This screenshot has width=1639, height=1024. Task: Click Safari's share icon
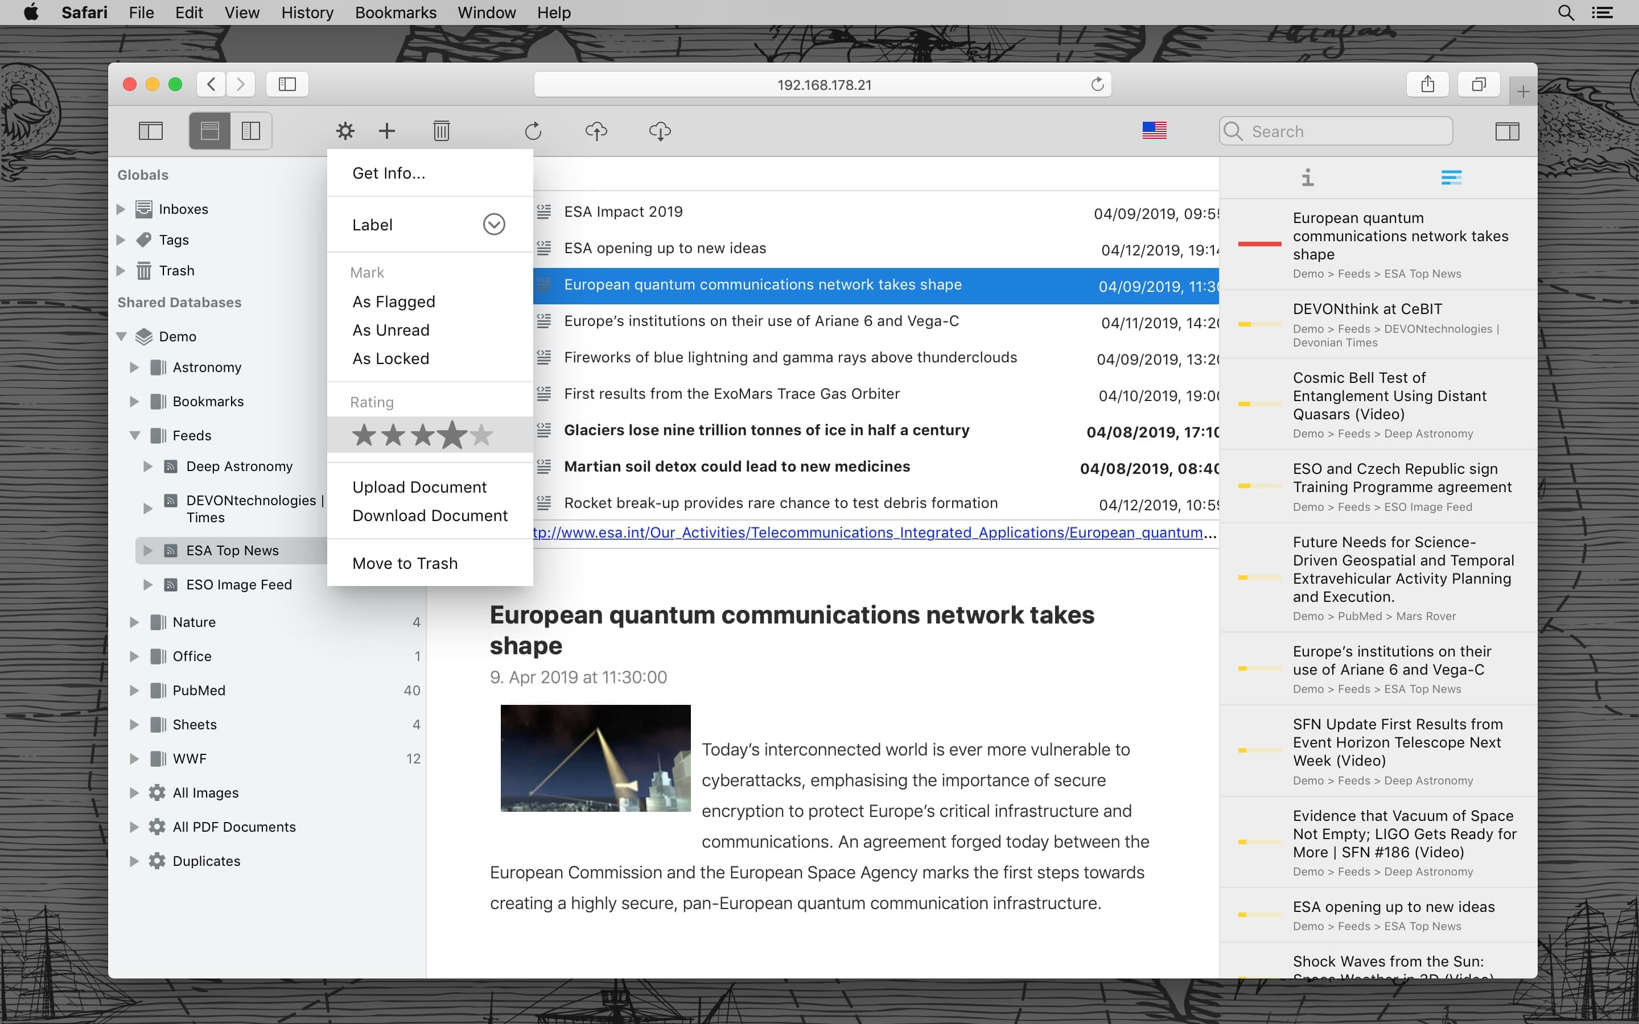1427,84
